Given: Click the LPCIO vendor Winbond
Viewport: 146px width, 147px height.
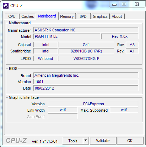Looking at the screenshot, I should [45, 59].
